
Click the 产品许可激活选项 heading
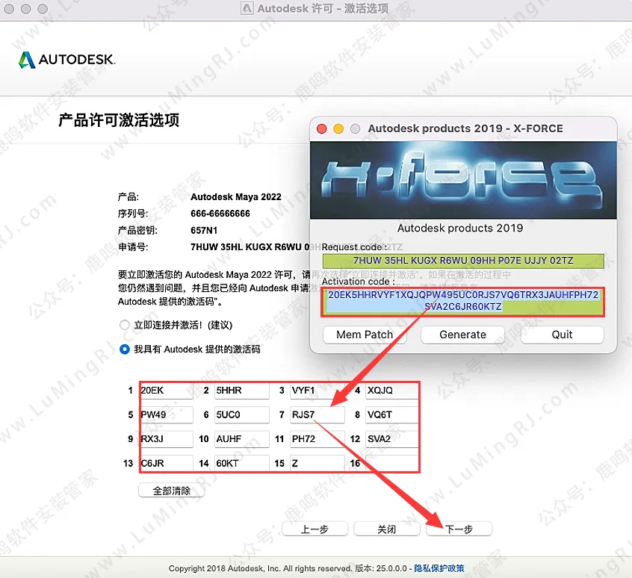coord(119,120)
